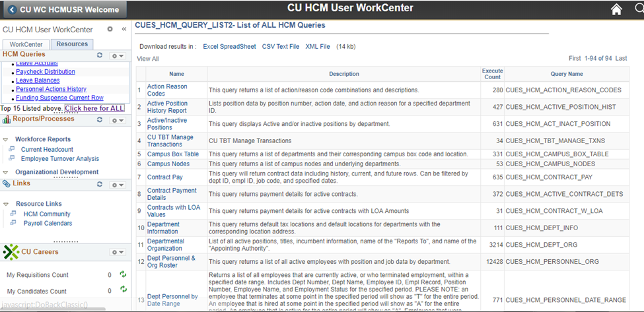Sort by the Name column header
Screen dimensions: 644x312
pos(176,74)
